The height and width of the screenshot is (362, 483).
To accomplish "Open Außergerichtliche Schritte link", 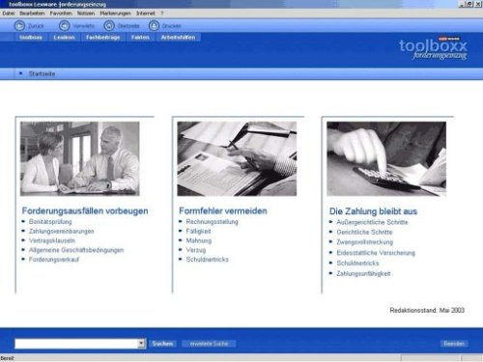I will point(372,222).
